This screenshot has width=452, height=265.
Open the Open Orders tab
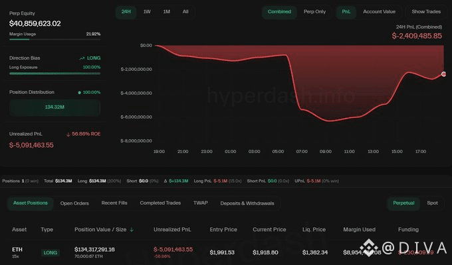pos(74,203)
